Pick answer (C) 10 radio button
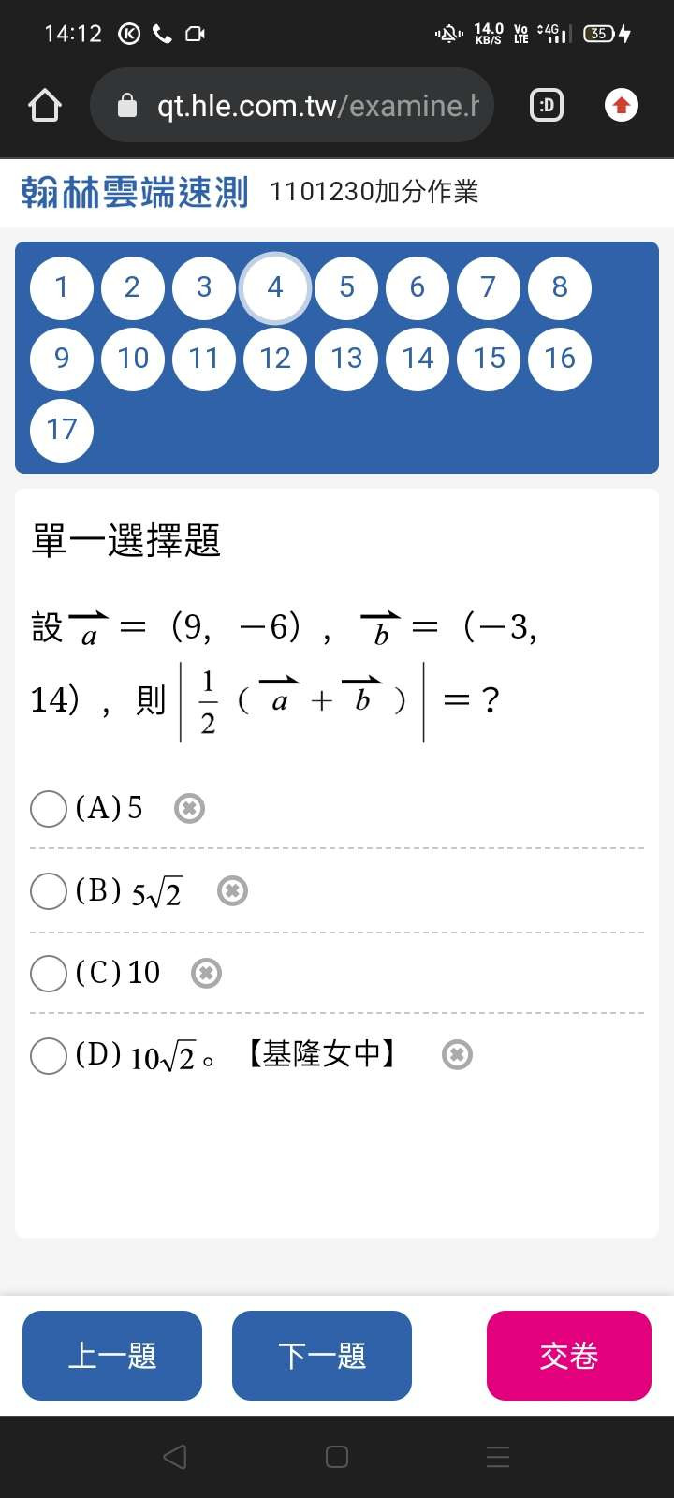 49,974
